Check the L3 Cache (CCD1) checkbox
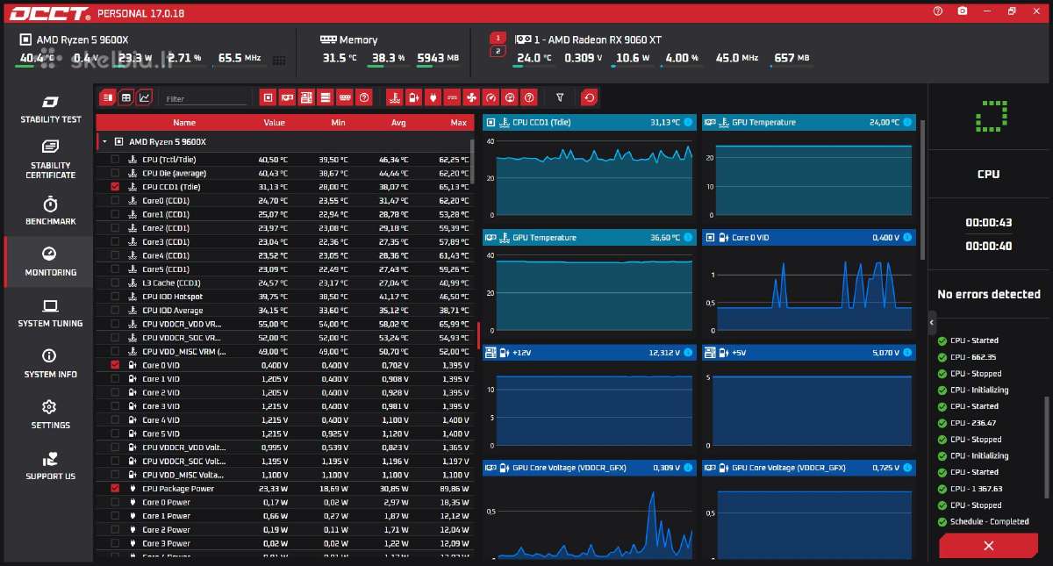Viewport: 1053px width, 566px height. (x=115, y=283)
